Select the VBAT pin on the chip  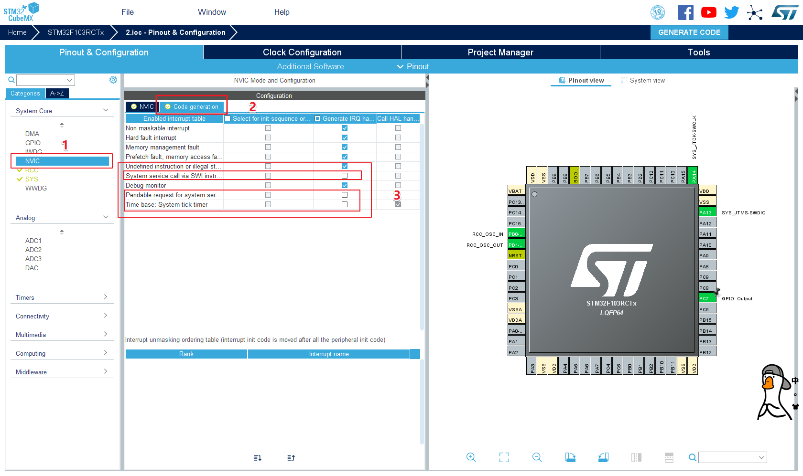[516, 191]
